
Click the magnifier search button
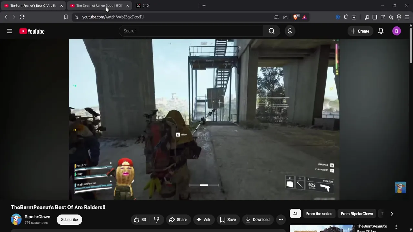click(x=272, y=31)
